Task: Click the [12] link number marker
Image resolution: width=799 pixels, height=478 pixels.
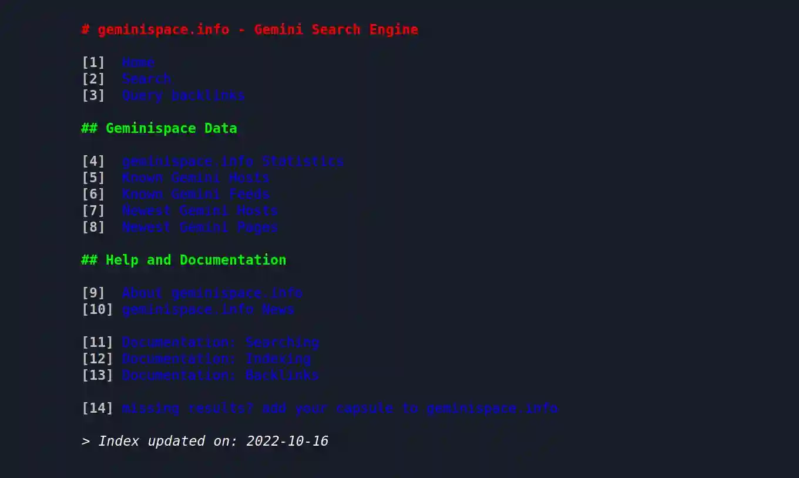Action: pyautogui.click(x=97, y=359)
